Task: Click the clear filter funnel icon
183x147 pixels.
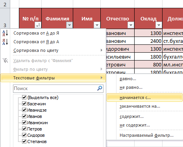Action: tap(5, 61)
